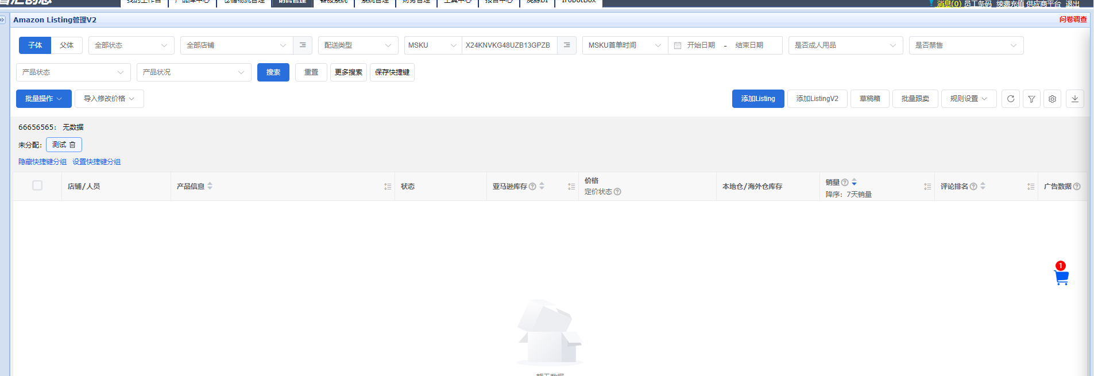Click line-height icon in 亚马逊库存 column
Screen dimensions: 1094x376
pos(571,187)
